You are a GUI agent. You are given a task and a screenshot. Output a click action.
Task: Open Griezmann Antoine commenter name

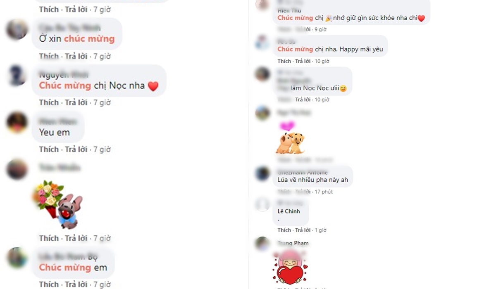click(x=303, y=172)
